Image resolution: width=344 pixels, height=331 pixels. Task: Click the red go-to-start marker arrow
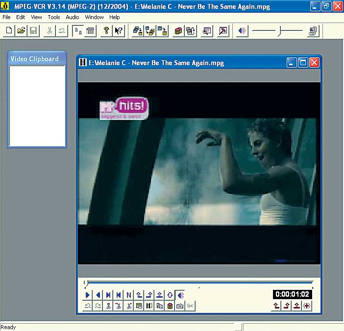[x=276, y=306]
